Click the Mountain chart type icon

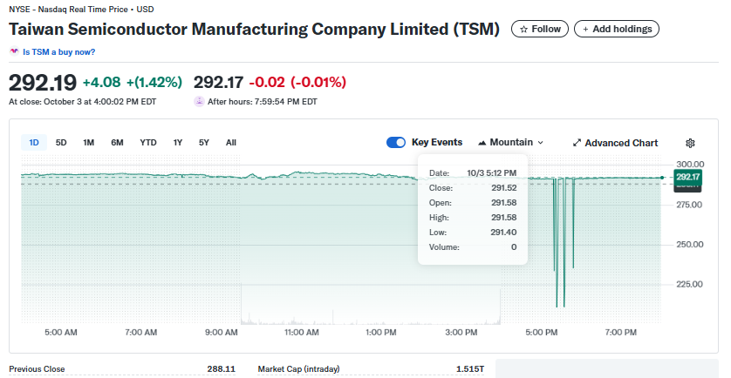click(482, 142)
